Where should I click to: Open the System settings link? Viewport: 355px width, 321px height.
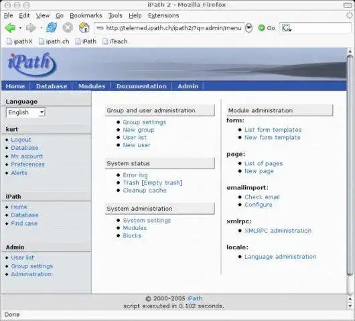(x=147, y=221)
